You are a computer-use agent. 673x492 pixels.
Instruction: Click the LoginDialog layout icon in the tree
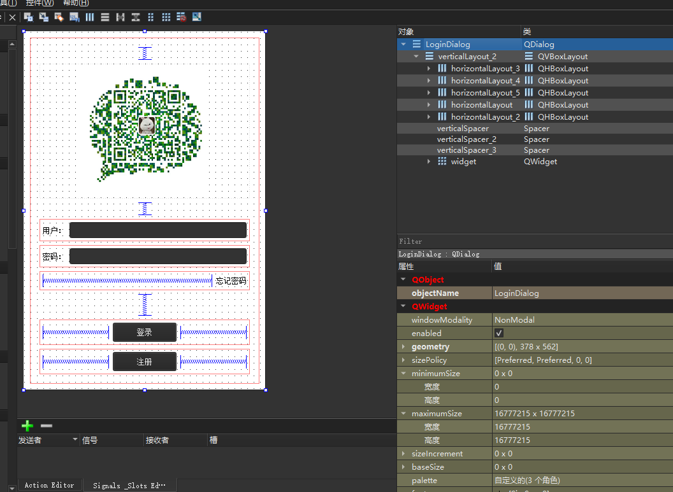point(417,44)
